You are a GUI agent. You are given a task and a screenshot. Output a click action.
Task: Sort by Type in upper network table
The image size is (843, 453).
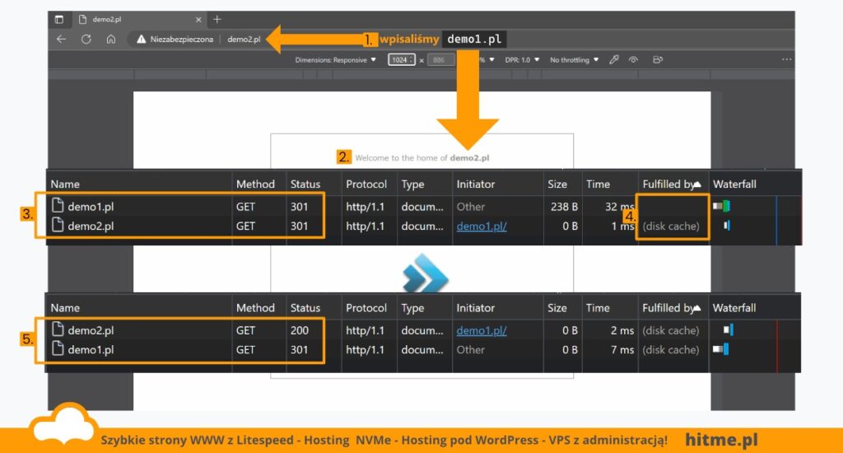[x=412, y=184]
